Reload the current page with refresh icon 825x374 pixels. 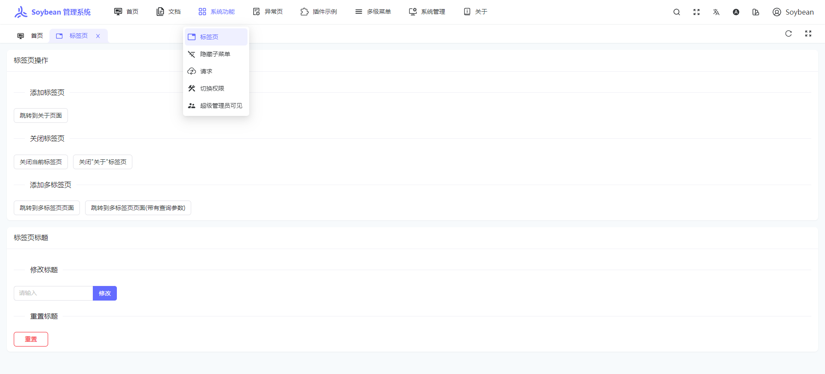pos(788,33)
